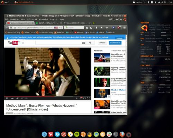
Task: Open the Busta Rhymes suggested video thumbnail
Action: 102,58
